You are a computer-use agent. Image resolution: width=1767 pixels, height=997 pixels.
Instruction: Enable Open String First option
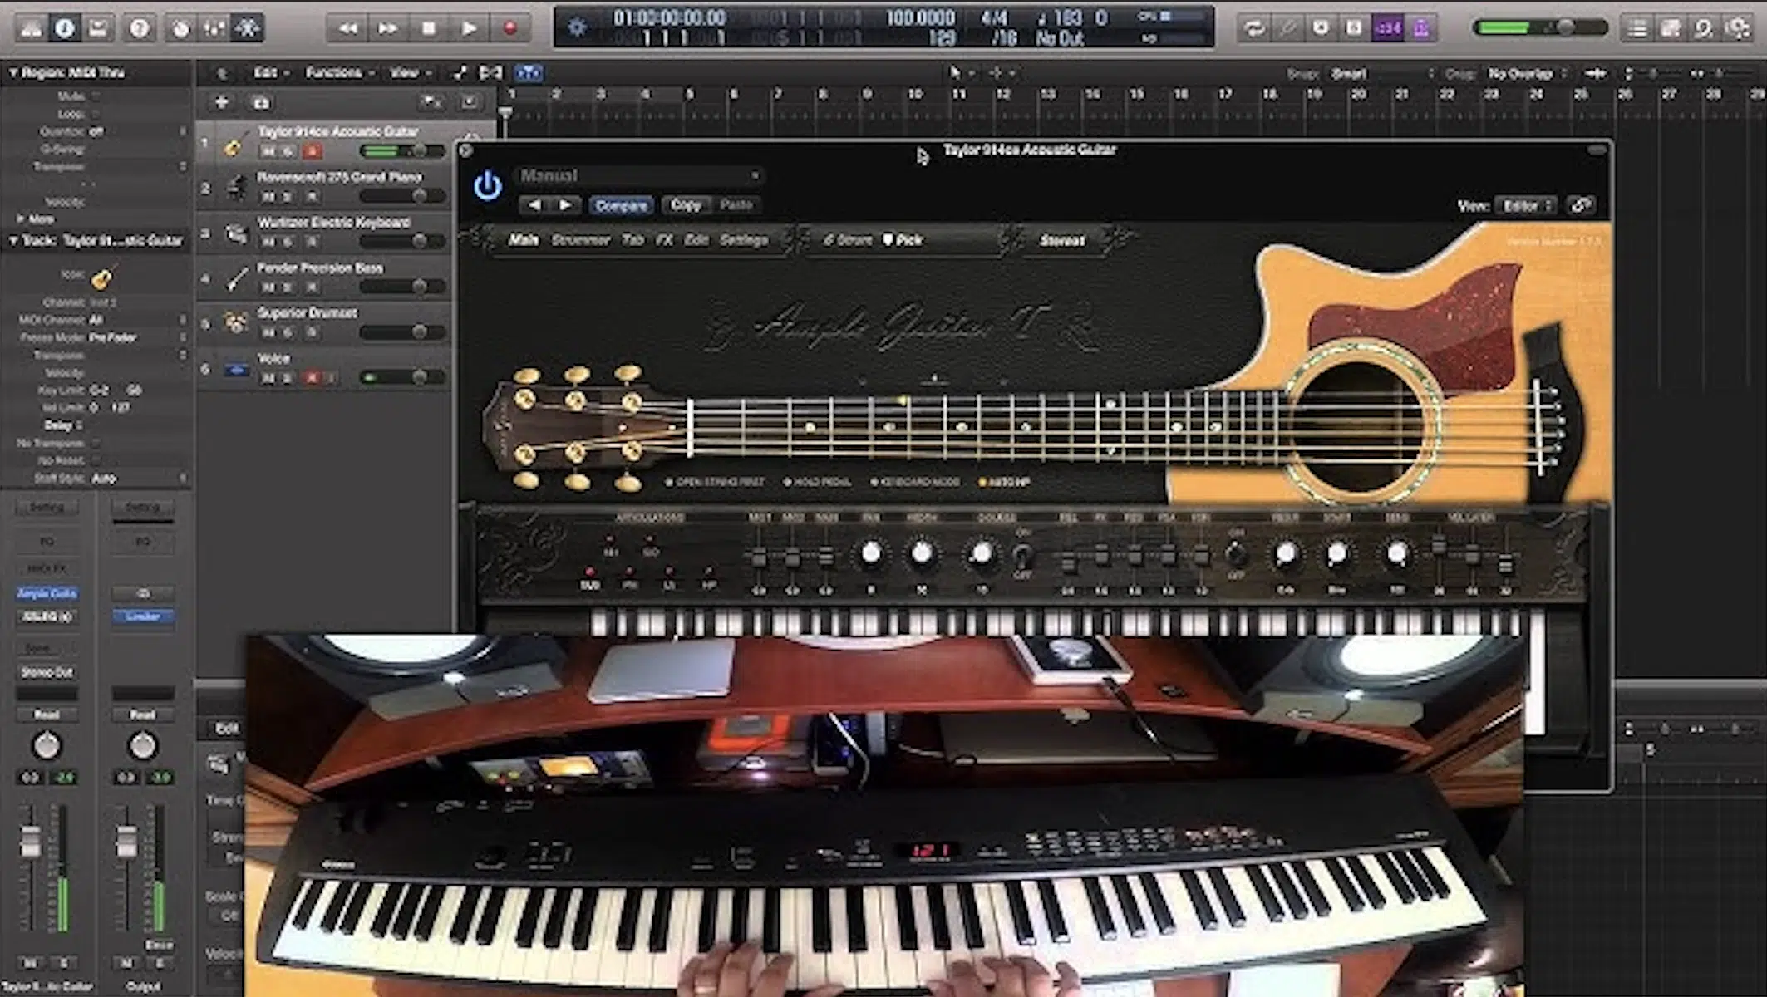click(715, 482)
